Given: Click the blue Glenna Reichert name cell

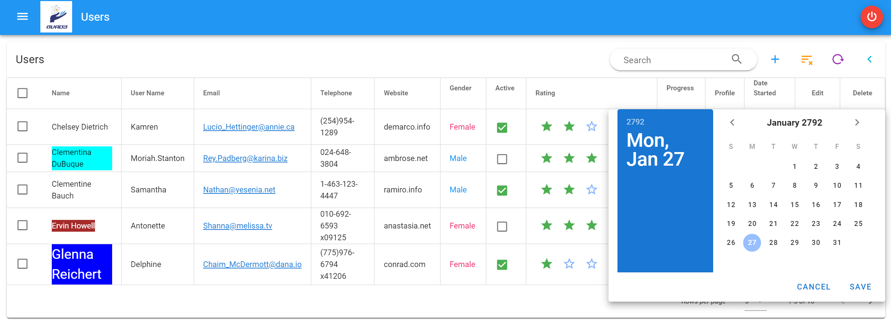Looking at the screenshot, I should coord(82,264).
